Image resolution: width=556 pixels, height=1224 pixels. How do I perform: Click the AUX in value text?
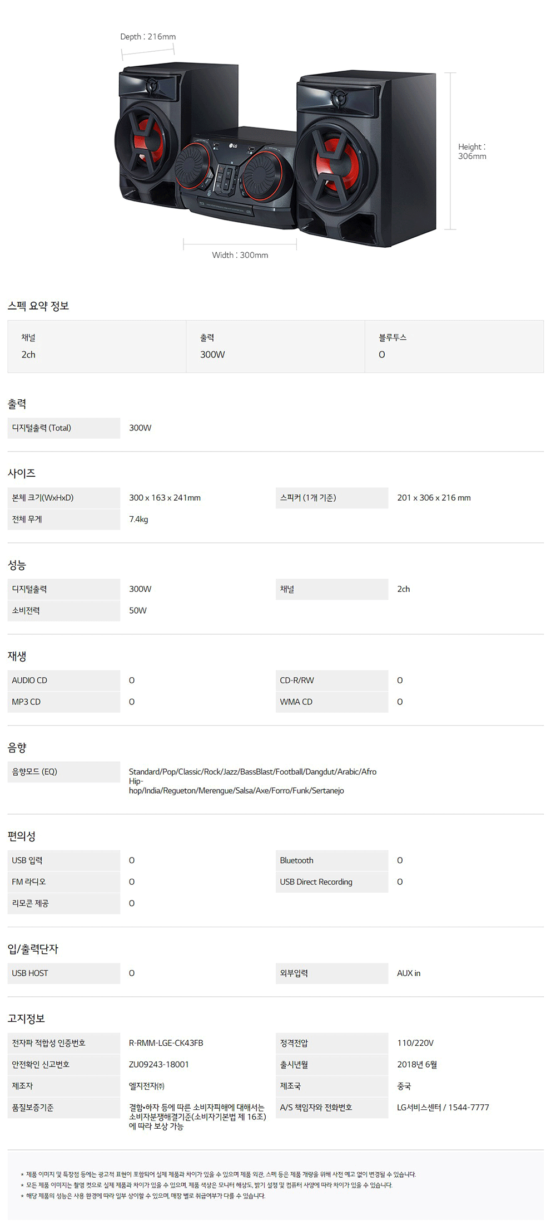click(x=409, y=973)
